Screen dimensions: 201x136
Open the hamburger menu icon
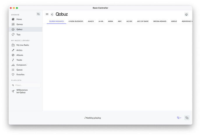[x=47, y=14]
